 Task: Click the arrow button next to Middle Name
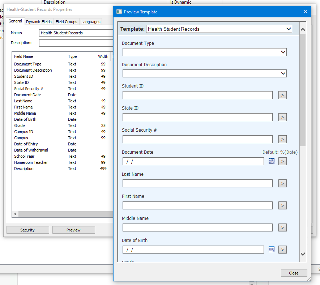pos(282,227)
